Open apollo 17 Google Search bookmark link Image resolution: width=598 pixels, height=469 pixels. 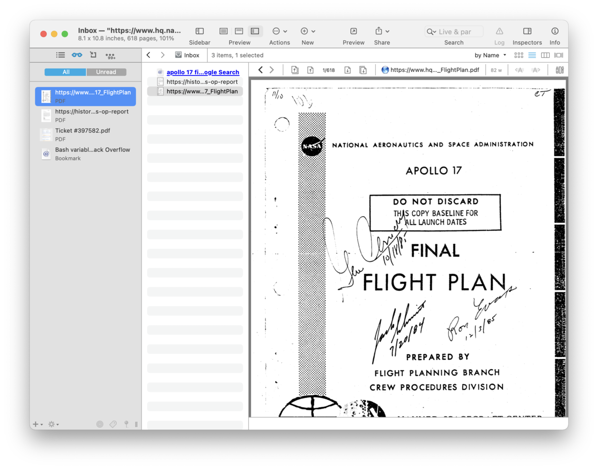pos(203,72)
